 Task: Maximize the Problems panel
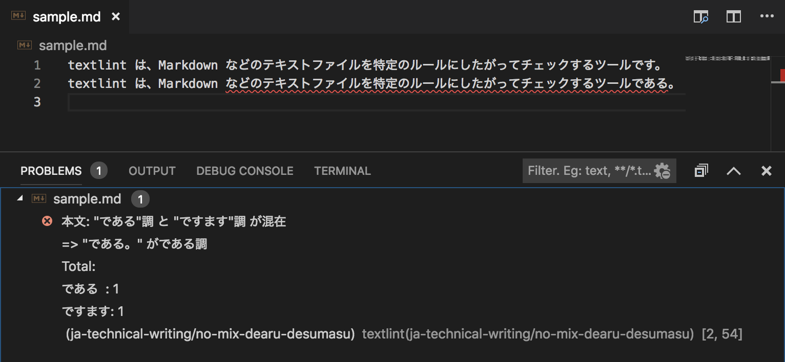tap(733, 170)
